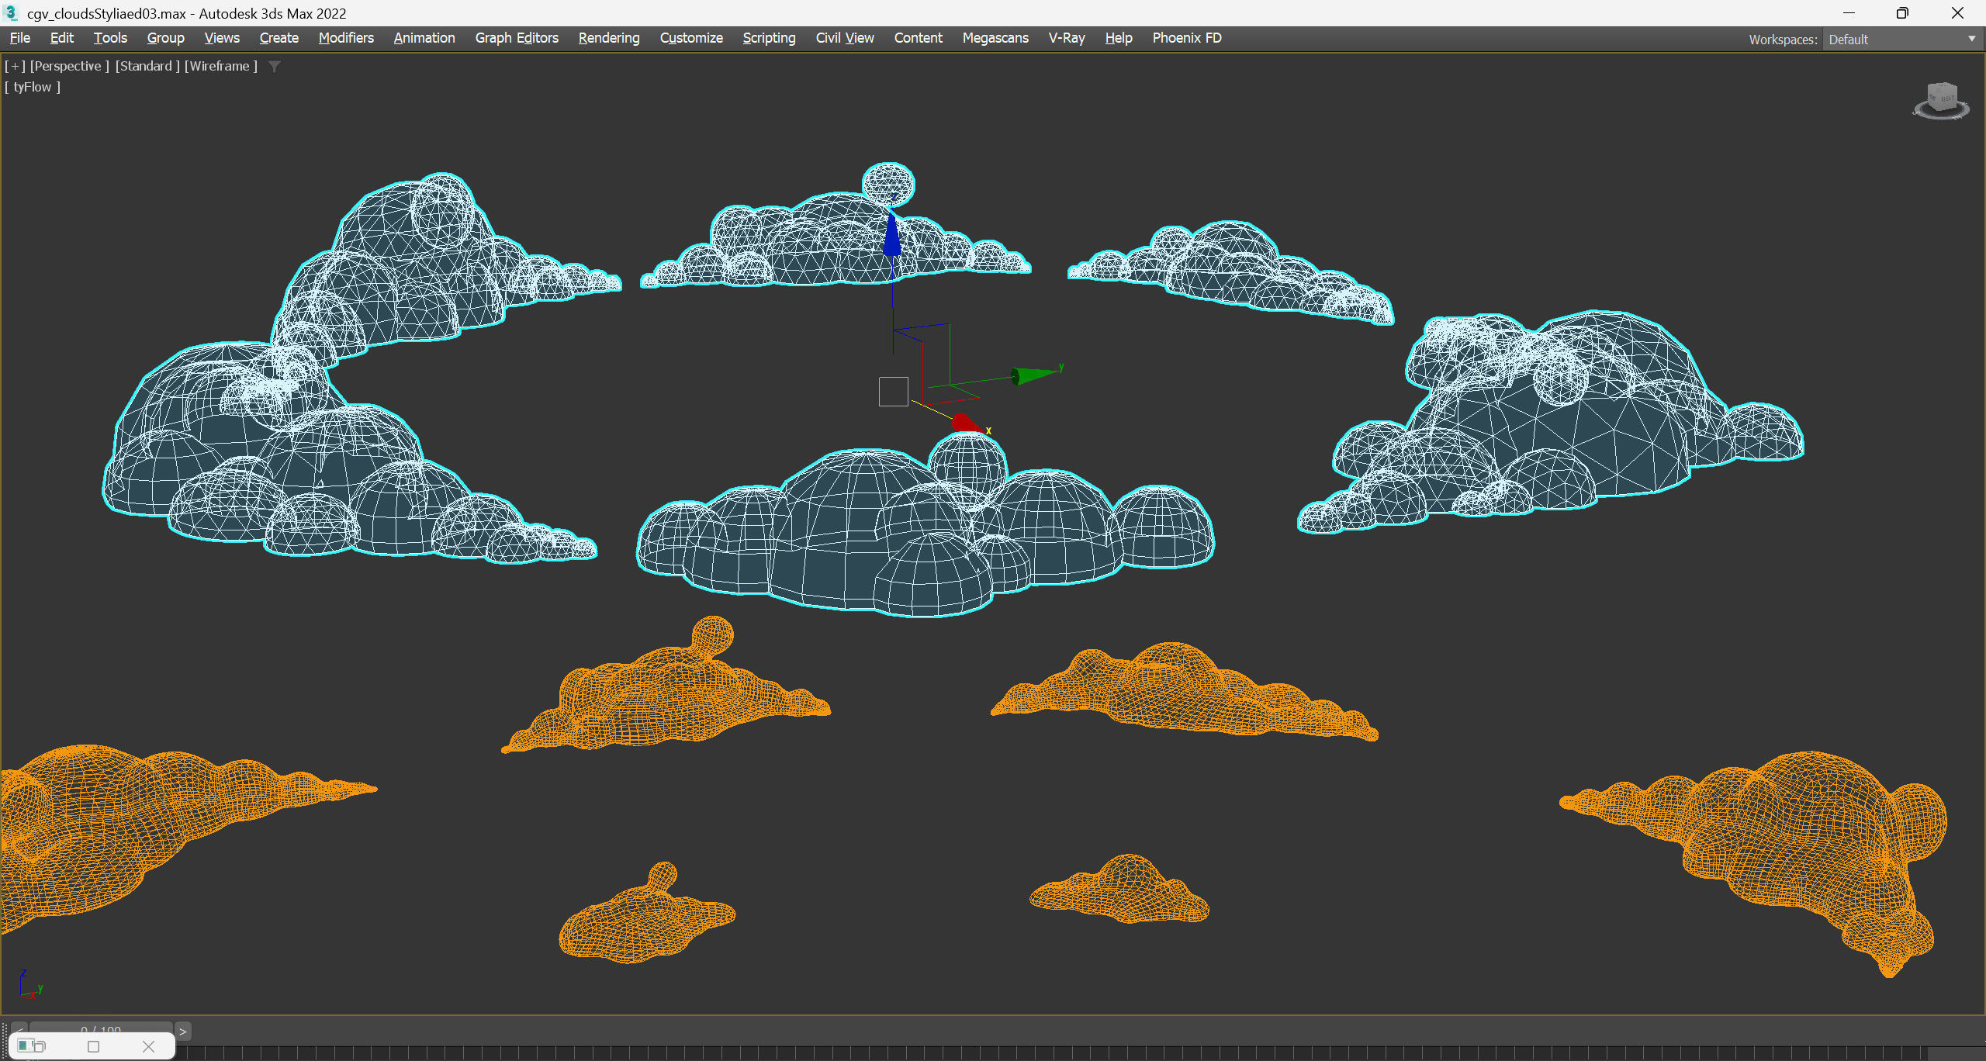This screenshot has width=1986, height=1061.
Task: Open the Help menu
Action: pyautogui.click(x=1119, y=38)
